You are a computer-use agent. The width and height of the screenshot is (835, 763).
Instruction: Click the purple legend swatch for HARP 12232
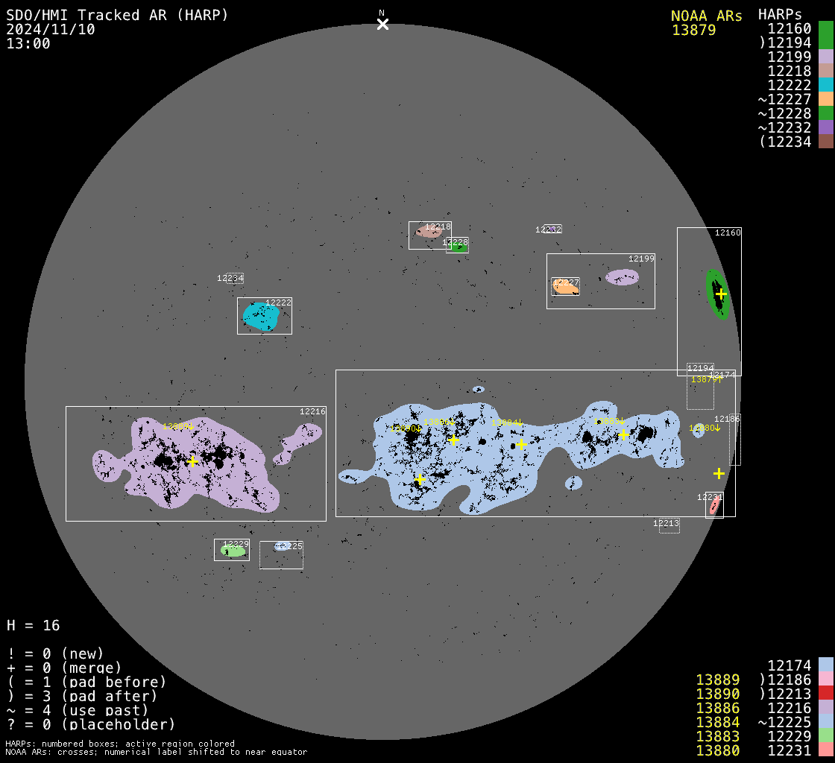pos(825,127)
